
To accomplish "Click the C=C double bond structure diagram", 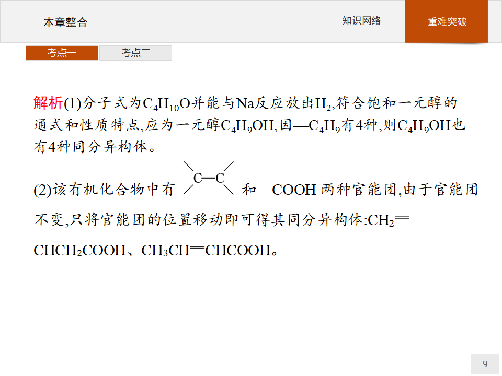I will pos(209,178).
